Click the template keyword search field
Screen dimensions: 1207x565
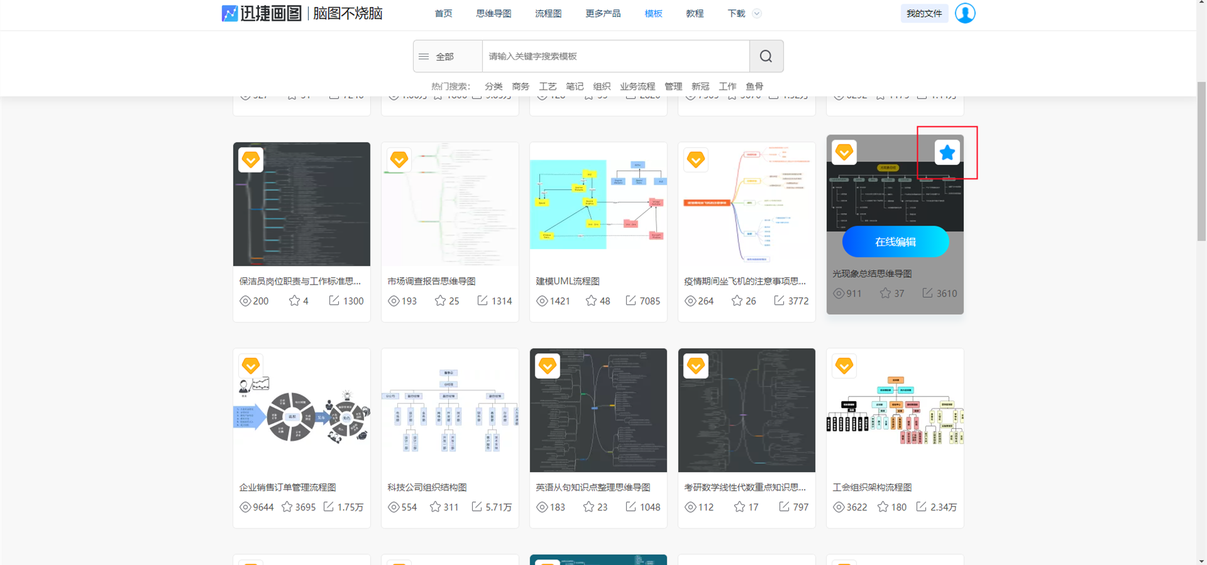coord(615,57)
